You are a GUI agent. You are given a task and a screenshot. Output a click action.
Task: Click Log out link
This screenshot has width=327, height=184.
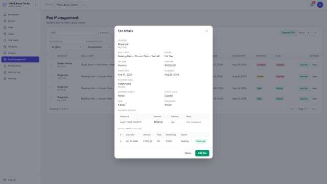pos(20,180)
